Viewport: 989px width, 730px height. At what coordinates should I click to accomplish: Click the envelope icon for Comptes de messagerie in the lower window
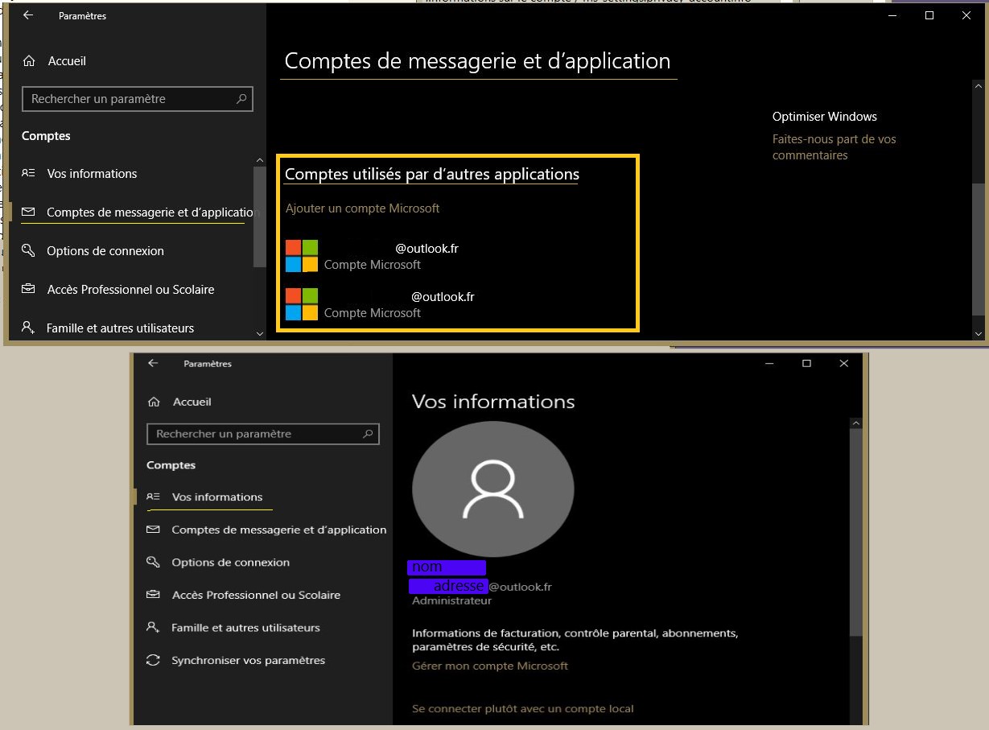tap(153, 530)
